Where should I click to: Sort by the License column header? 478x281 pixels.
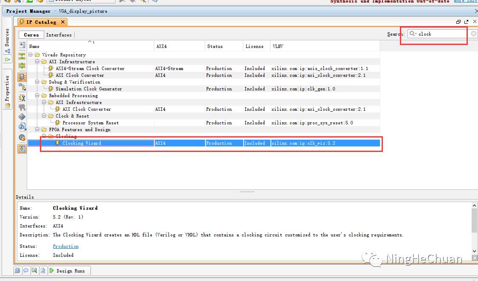pos(254,46)
